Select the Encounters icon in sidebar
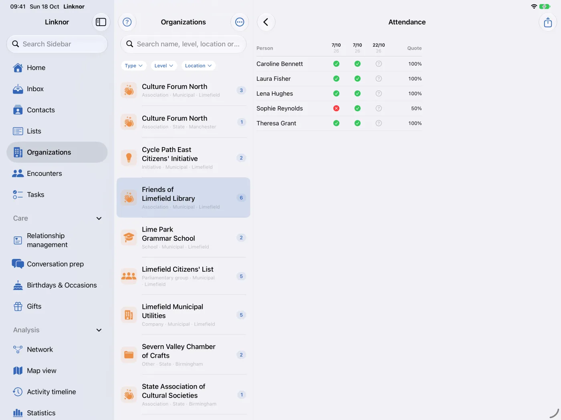 (x=18, y=174)
